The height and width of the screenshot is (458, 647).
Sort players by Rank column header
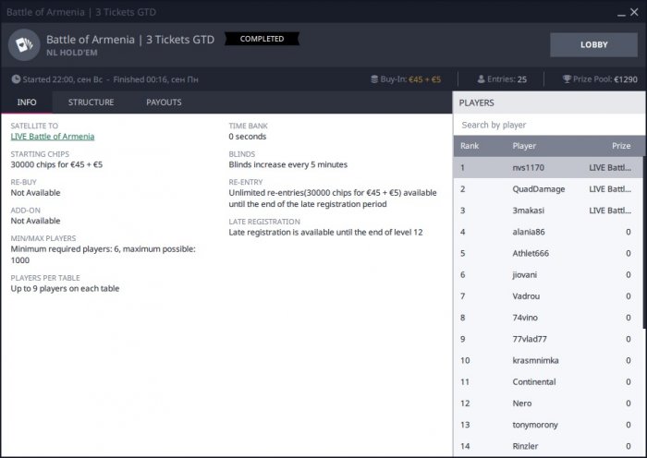click(470, 146)
